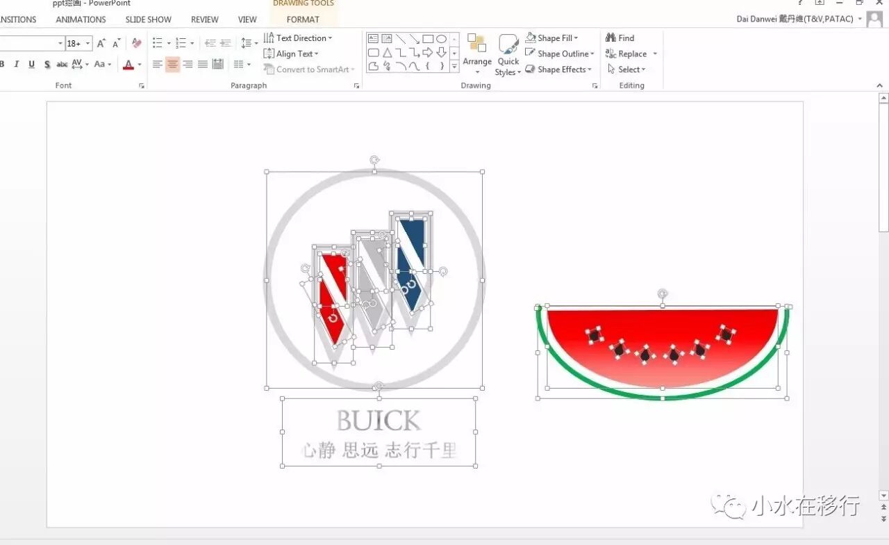
Task: Open the Text Direction dropdown
Action: [x=298, y=38]
